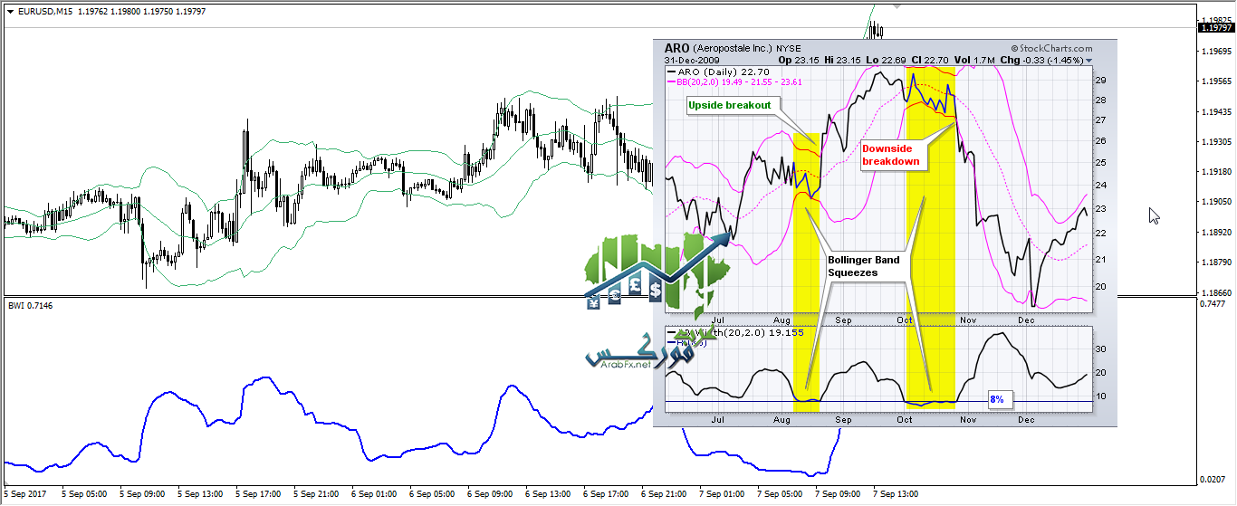Click the 1.18790 price scale label
Image resolution: width=1237 pixels, height=506 pixels.
[x=1214, y=263]
